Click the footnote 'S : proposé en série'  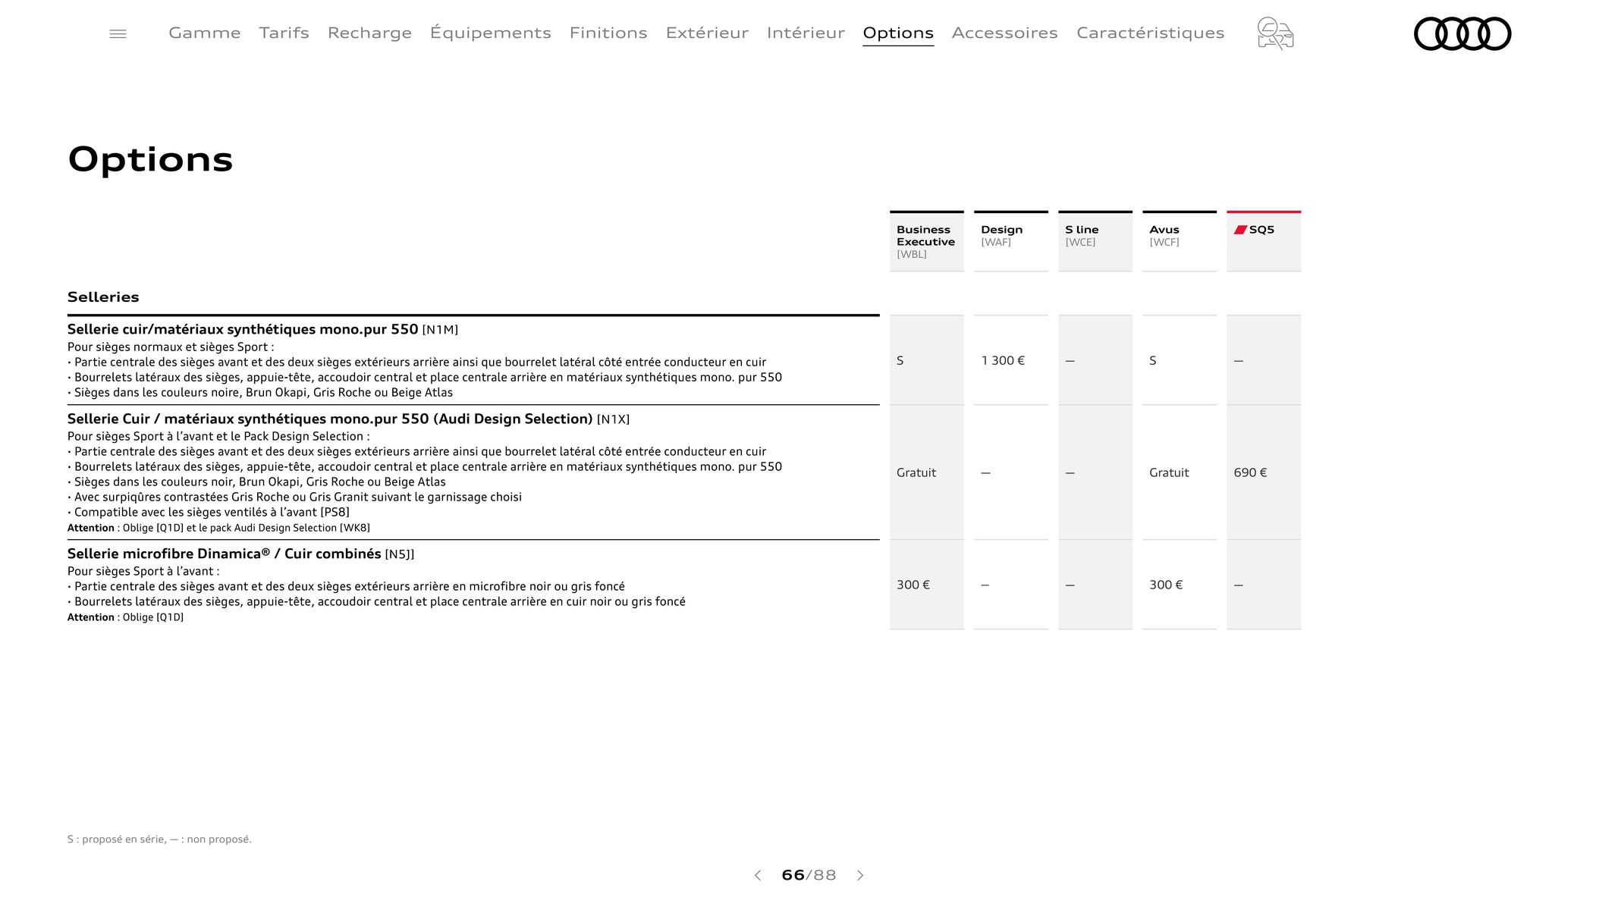pyautogui.click(x=159, y=839)
